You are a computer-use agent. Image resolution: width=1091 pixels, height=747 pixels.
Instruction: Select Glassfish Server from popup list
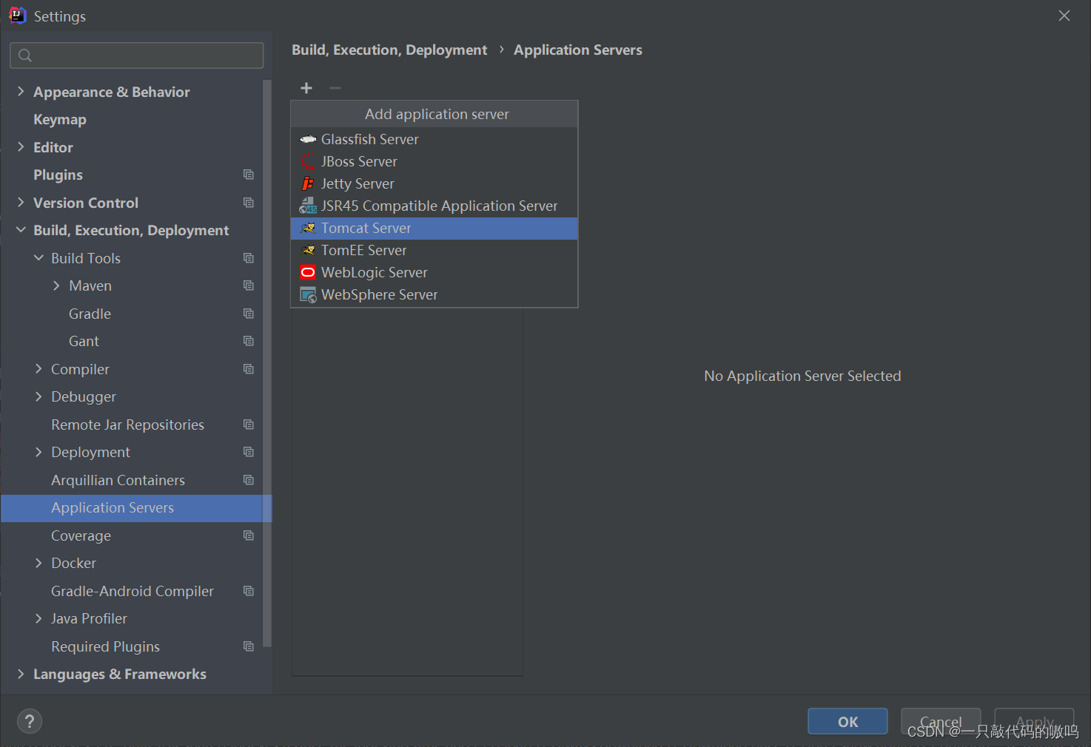click(434, 139)
